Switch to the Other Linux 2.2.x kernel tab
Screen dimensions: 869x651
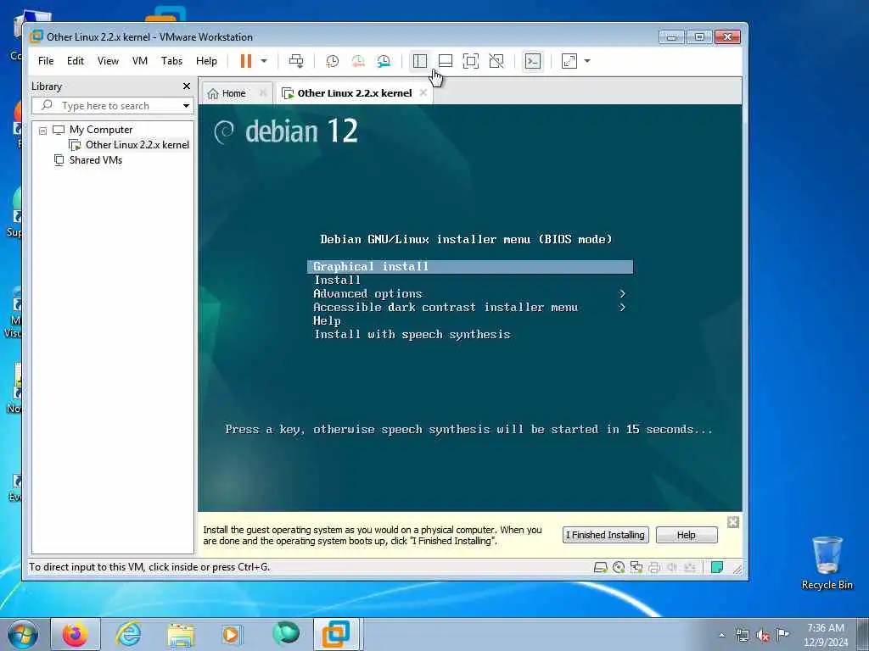pos(354,93)
